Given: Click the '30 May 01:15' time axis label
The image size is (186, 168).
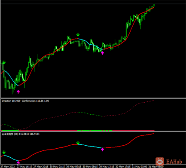Looking at the screenshot, I should pyautogui.click(x=57, y=167).
